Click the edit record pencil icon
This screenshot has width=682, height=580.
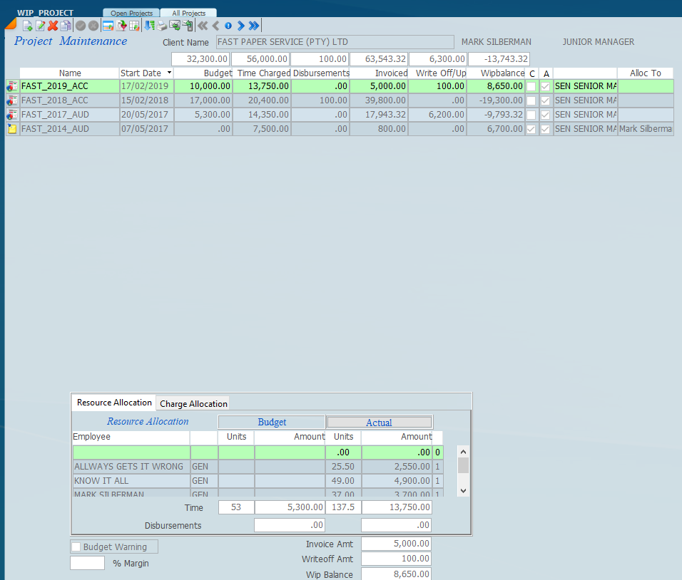pos(41,26)
